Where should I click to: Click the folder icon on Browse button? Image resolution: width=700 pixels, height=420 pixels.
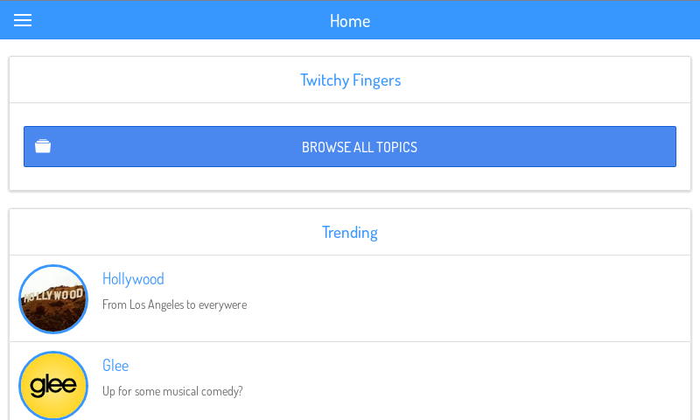43,146
